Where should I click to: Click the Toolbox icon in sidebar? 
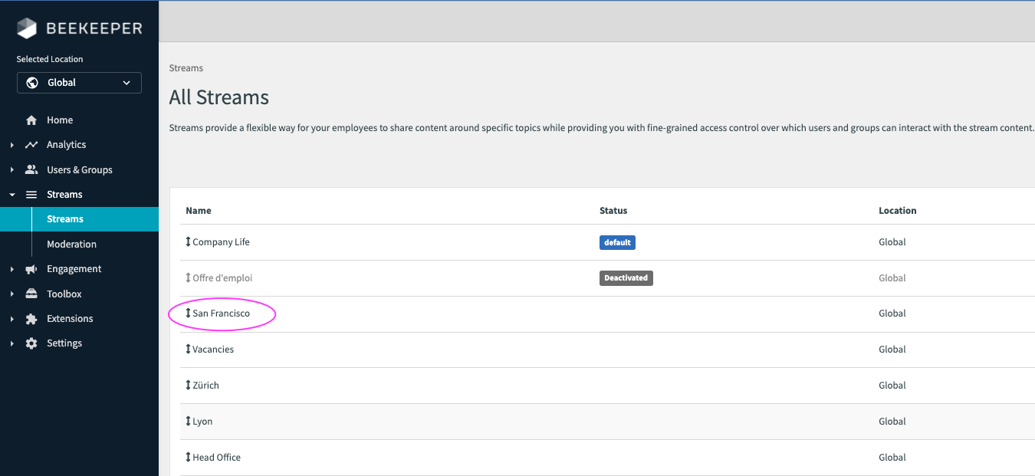click(x=31, y=294)
